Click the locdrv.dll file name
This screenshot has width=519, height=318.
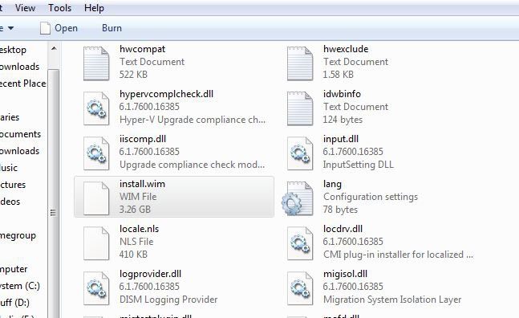pyautogui.click(x=343, y=229)
